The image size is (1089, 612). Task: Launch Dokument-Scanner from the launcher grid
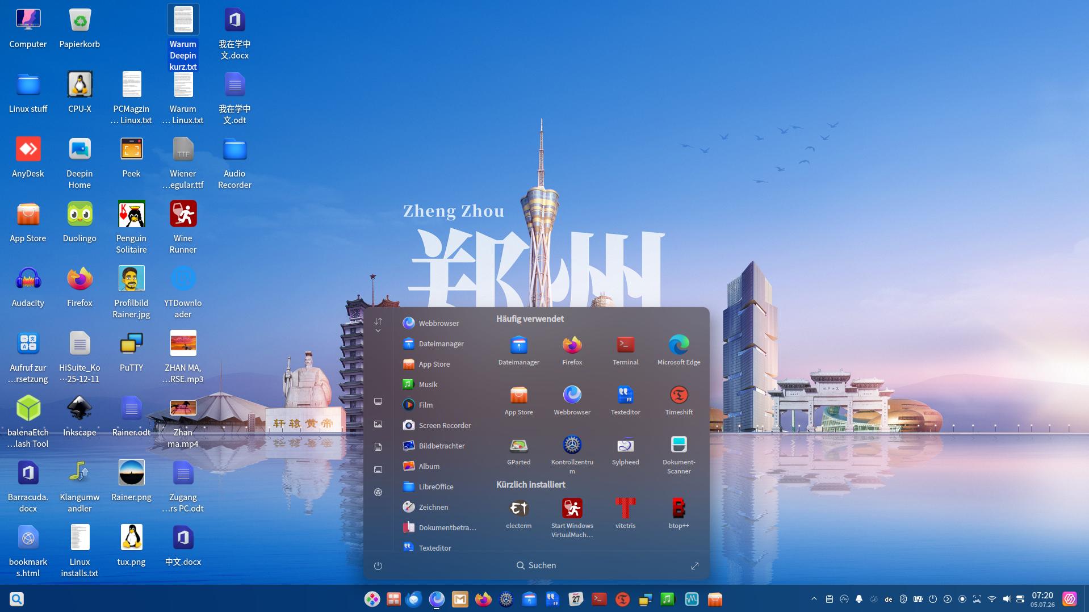(678, 454)
